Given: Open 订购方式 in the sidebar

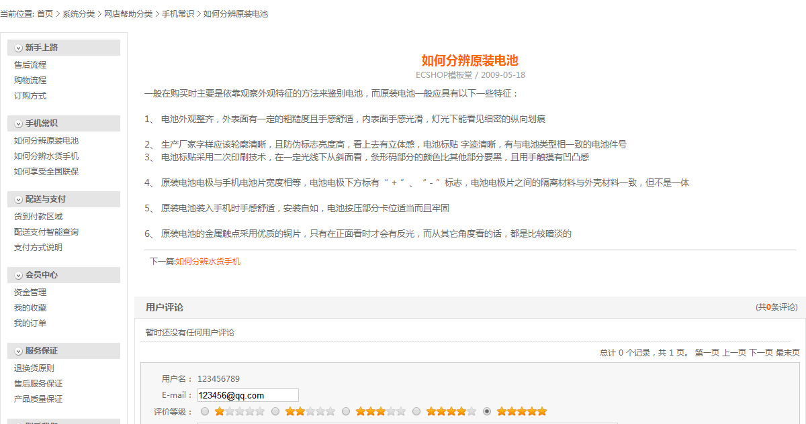Looking at the screenshot, I should click(x=30, y=96).
